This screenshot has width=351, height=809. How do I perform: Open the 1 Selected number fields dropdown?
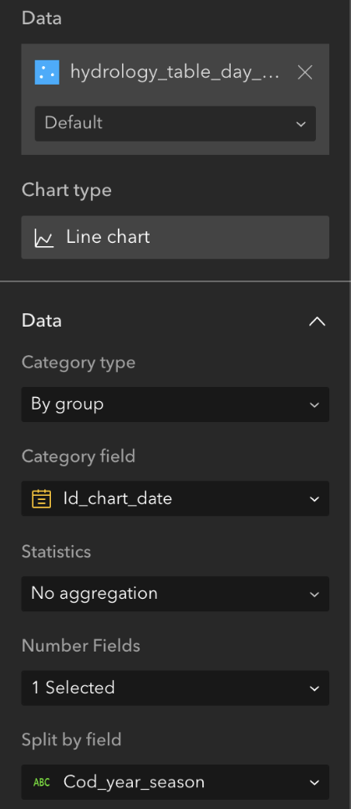tap(175, 688)
